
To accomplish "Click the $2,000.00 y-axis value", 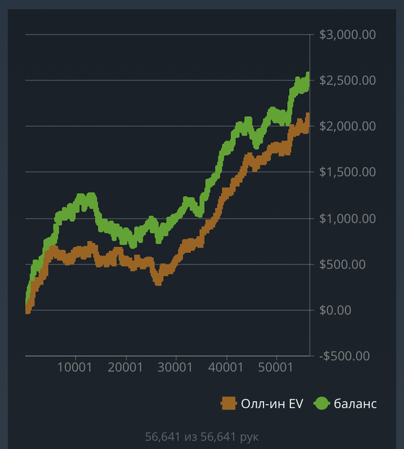I will coord(347,126).
